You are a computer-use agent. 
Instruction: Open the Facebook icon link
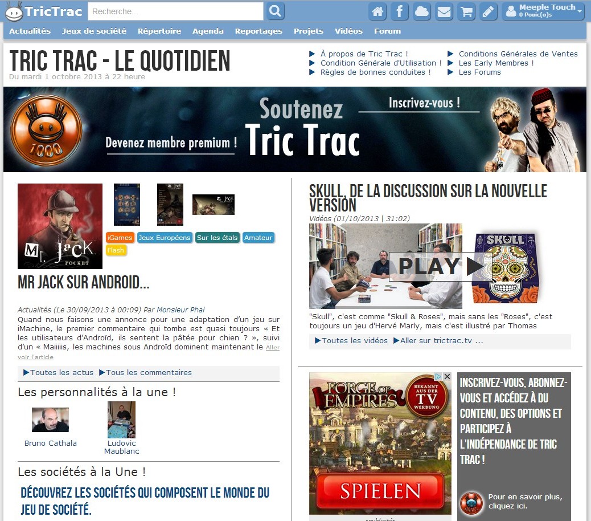coord(400,11)
